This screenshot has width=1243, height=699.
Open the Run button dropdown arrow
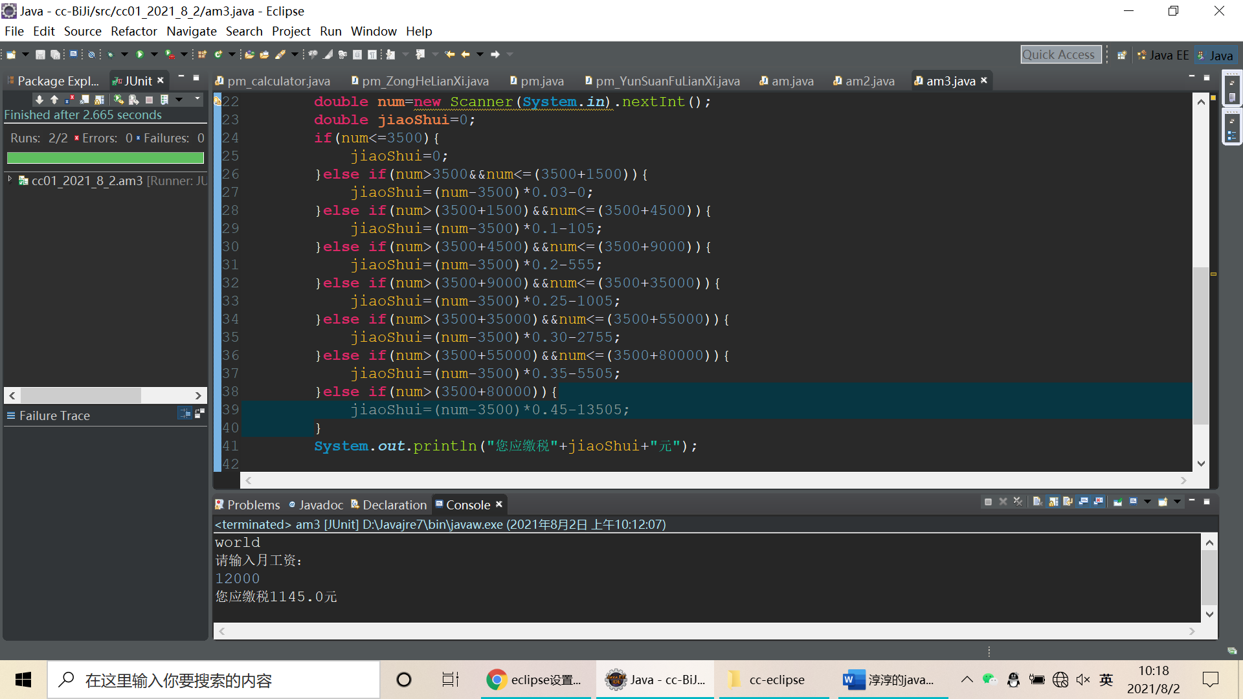point(154,54)
